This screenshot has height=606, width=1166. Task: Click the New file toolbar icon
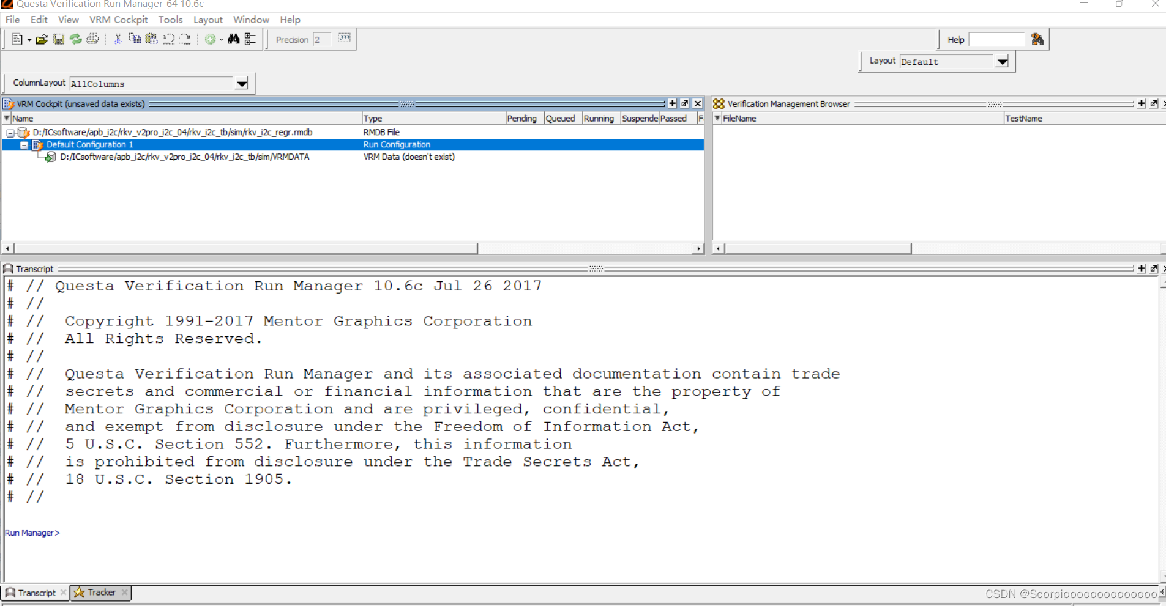click(x=17, y=40)
